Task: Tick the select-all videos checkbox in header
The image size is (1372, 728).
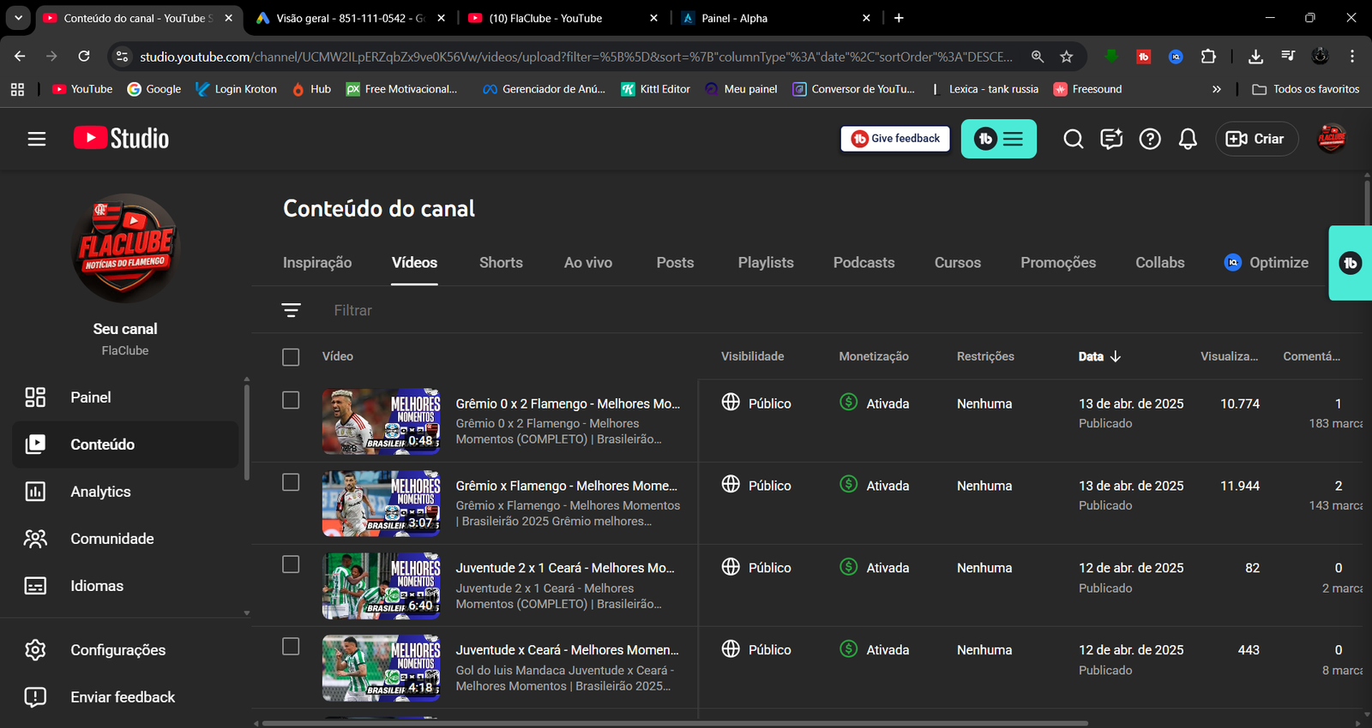Action: tap(291, 357)
